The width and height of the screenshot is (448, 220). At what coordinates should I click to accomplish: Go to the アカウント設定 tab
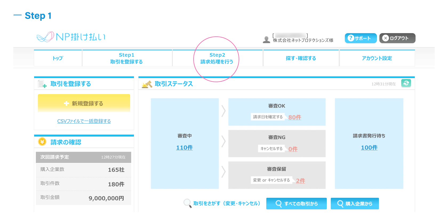pyautogui.click(x=377, y=58)
